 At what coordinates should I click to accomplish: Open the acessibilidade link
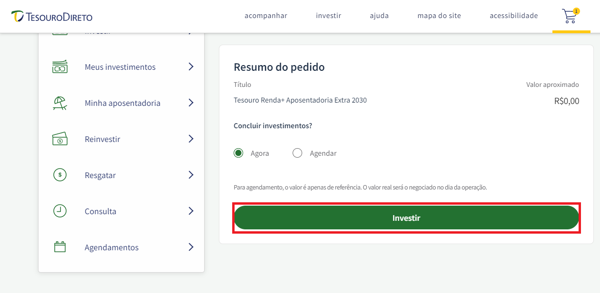click(514, 16)
